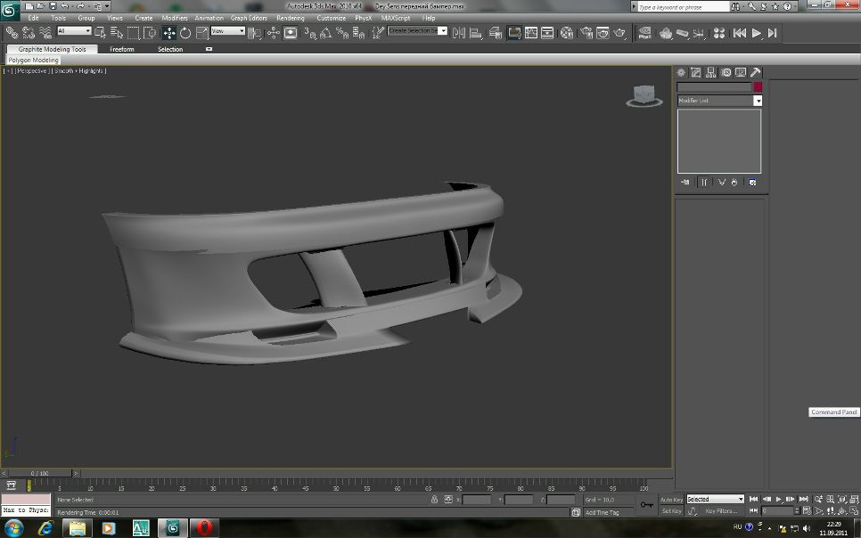The image size is (861, 538).
Task: Click the Set Keys large key button
Action: click(647, 505)
